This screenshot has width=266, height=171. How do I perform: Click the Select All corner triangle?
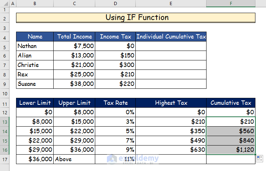tap(4, 3)
